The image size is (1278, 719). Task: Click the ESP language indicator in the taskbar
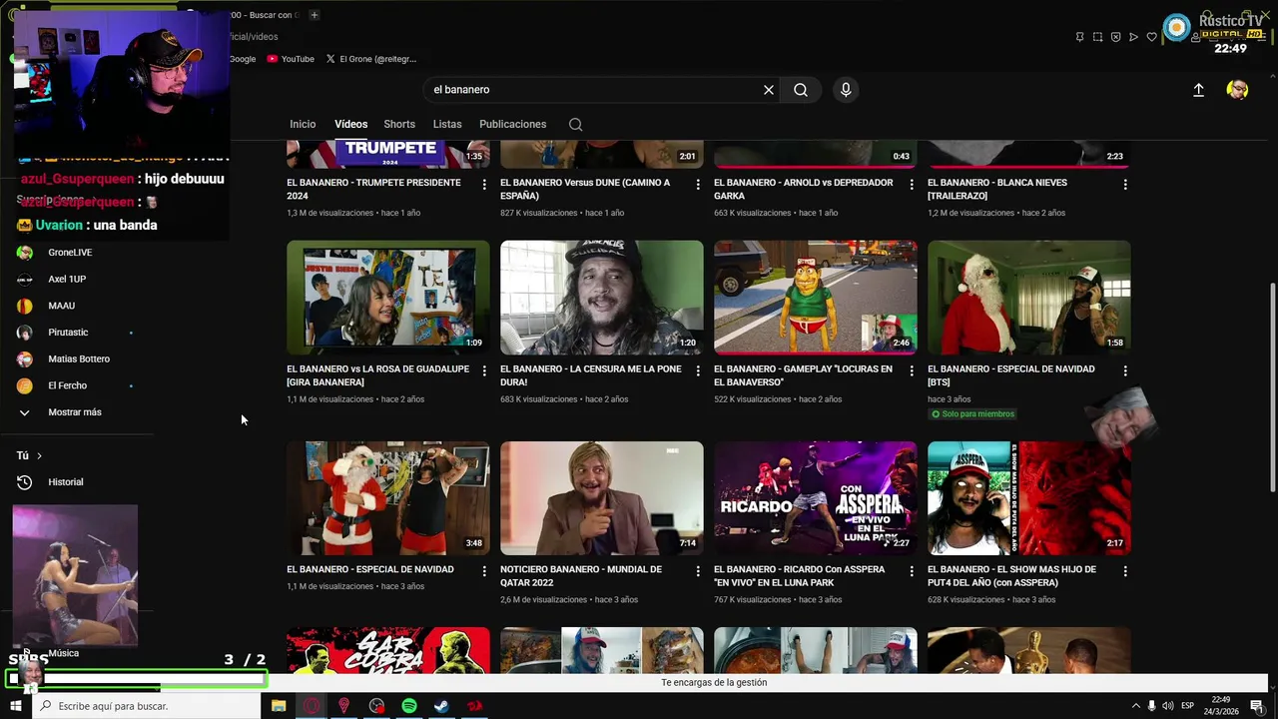tap(1188, 706)
